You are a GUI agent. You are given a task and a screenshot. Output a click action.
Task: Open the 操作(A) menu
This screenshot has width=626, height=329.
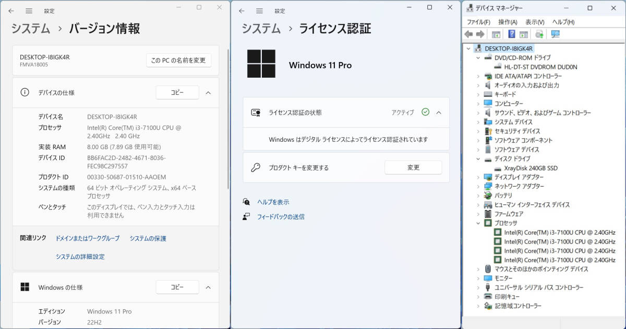(x=508, y=22)
